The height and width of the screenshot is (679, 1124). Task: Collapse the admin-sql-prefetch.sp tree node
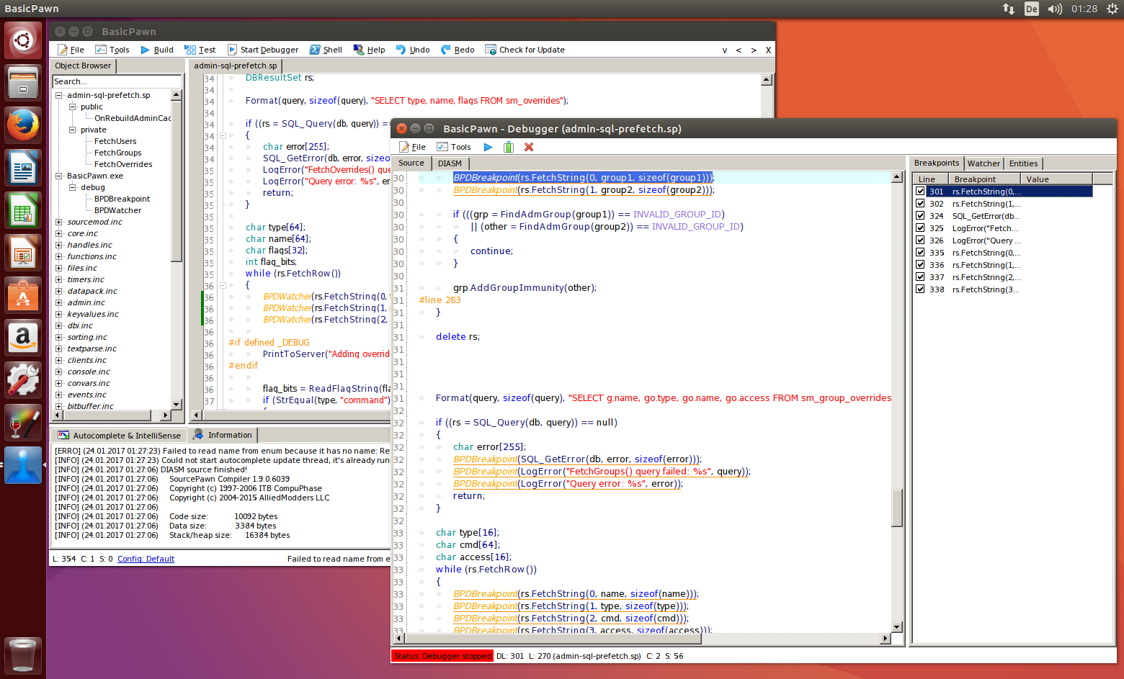click(59, 95)
